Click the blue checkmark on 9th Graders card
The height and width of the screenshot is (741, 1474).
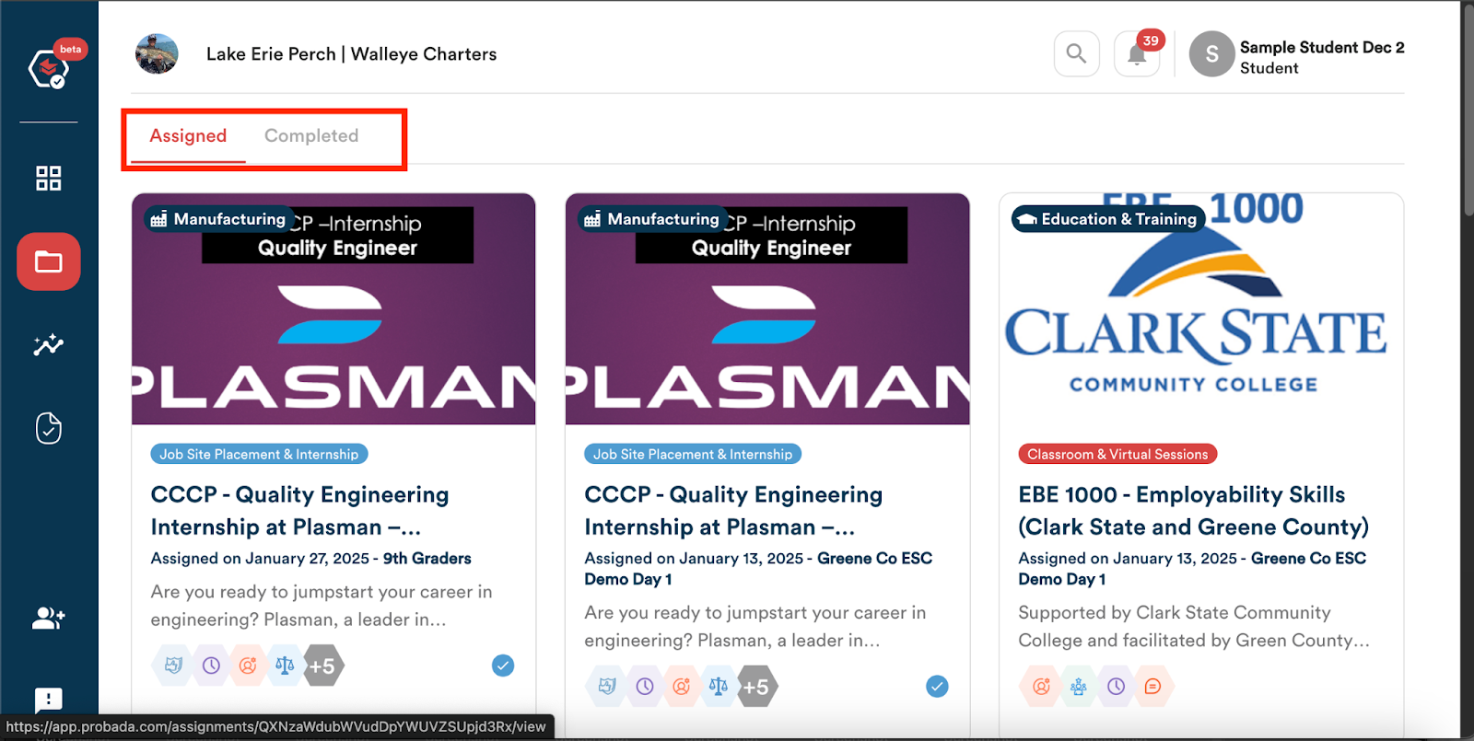[x=503, y=666]
